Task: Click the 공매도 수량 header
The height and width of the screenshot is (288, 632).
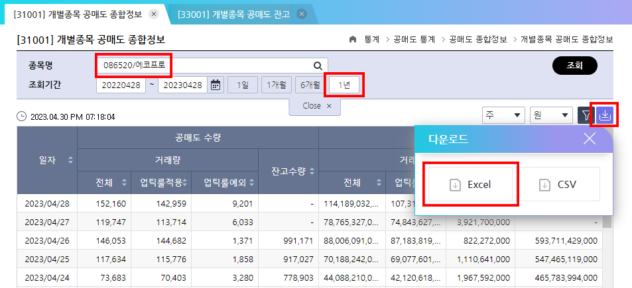Action: [x=198, y=138]
